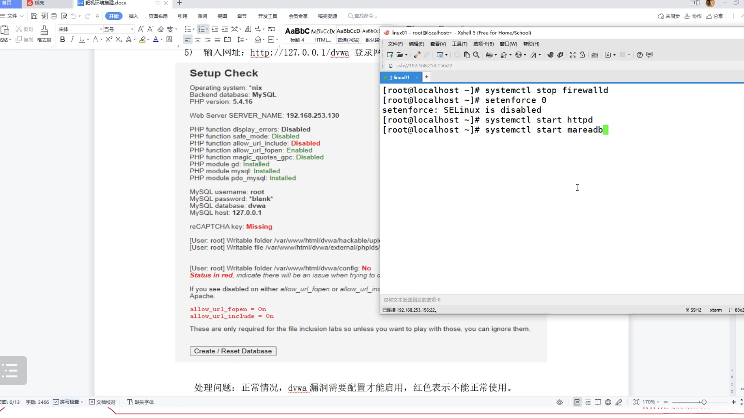The image size is (744, 418).
Task: Click the Xshell connect icon
Action: pyautogui.click(x=417, y=55)
